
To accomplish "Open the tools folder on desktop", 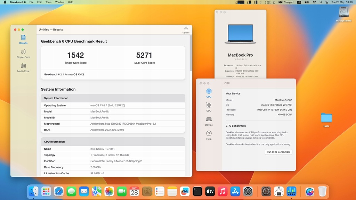I will 326,119.
